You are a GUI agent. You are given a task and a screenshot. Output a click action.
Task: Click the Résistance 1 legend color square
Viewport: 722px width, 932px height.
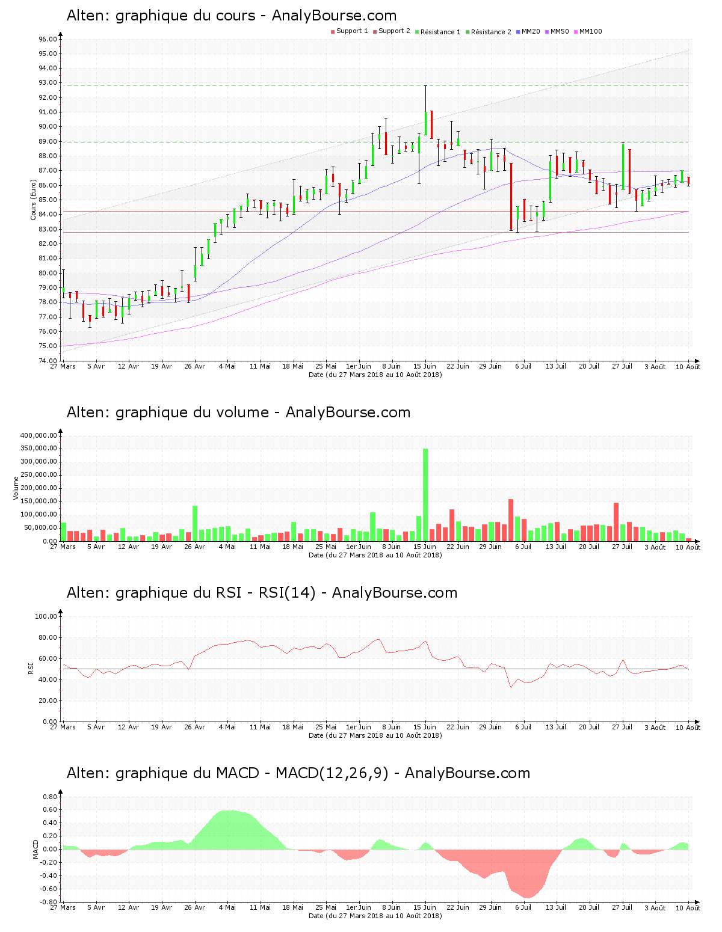[417, 31]
